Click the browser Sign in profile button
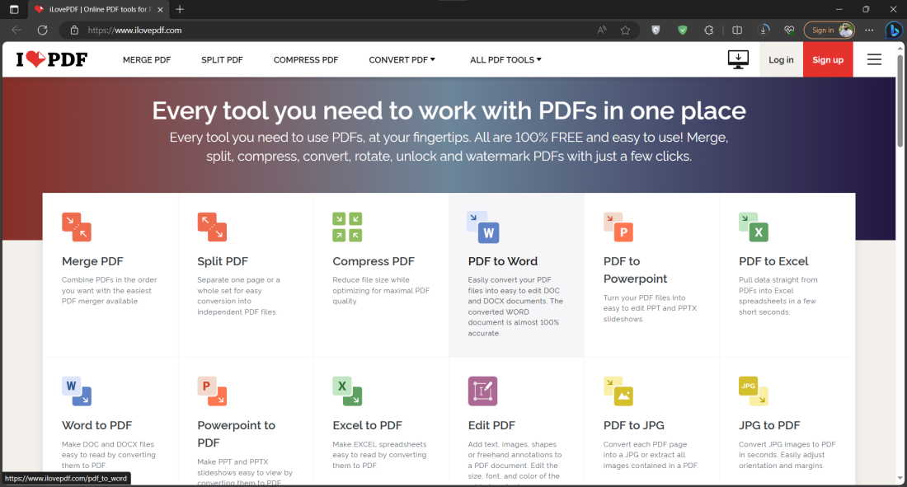The width and height of the screenshot is (907, 487). [x=829, y=30]
